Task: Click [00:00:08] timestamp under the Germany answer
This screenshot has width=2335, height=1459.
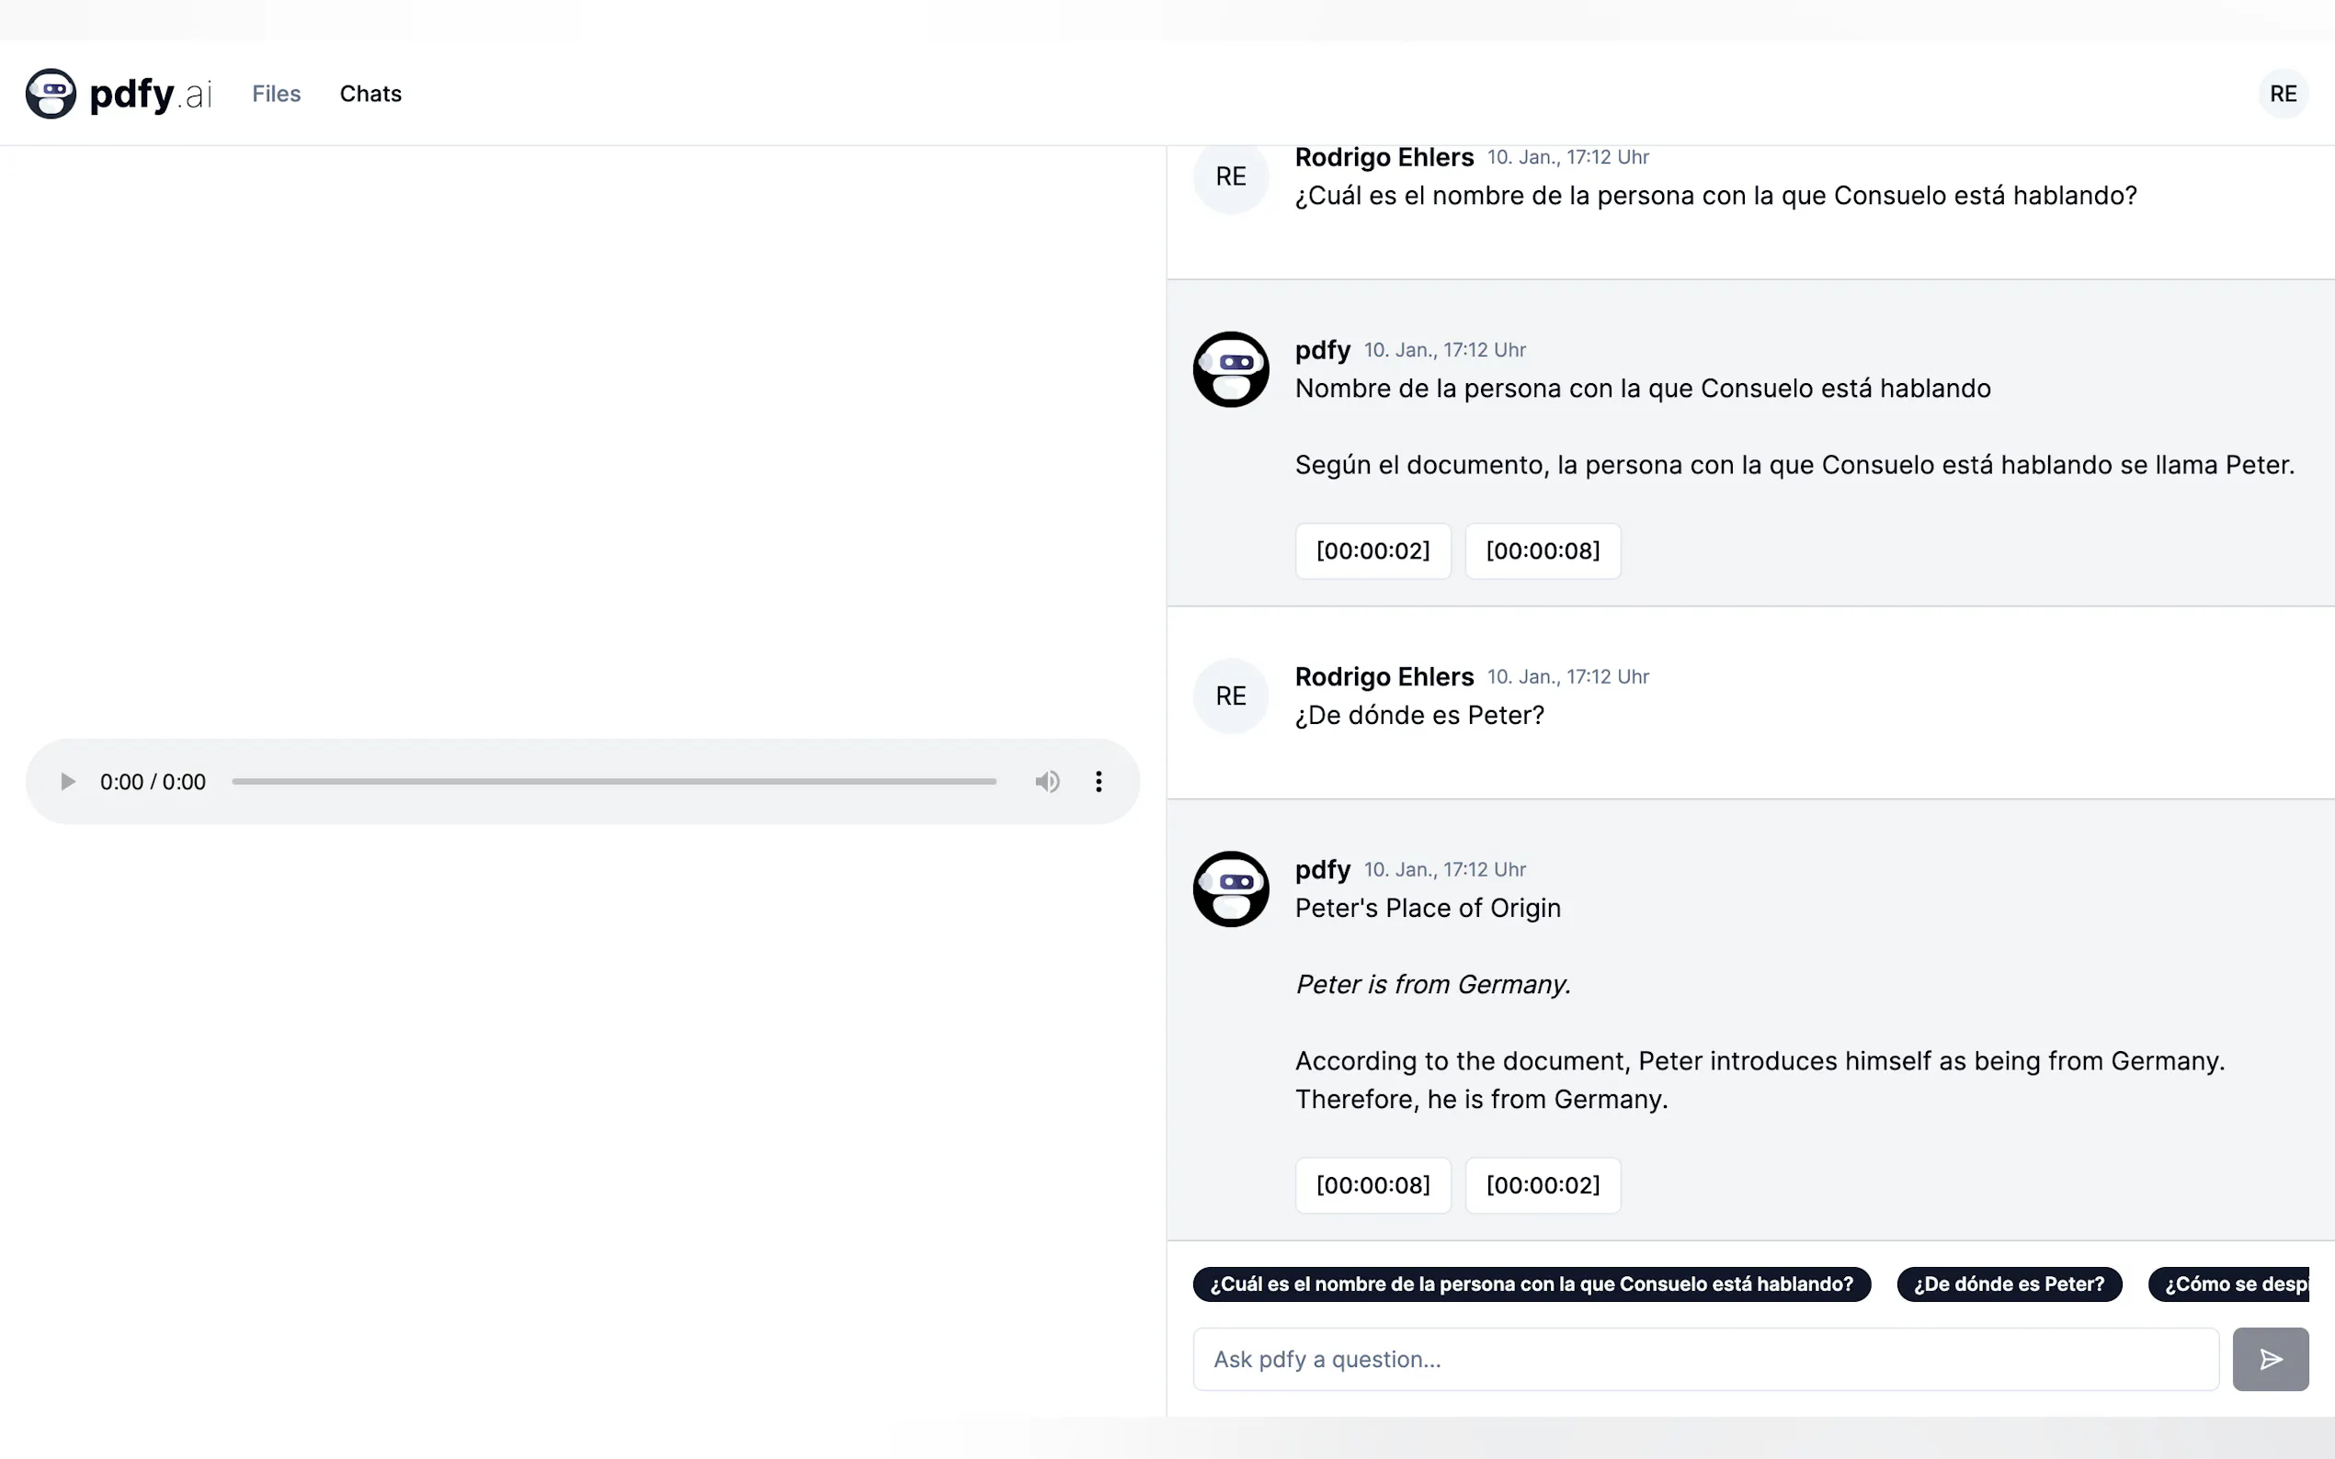Action: (1373, 1185)
